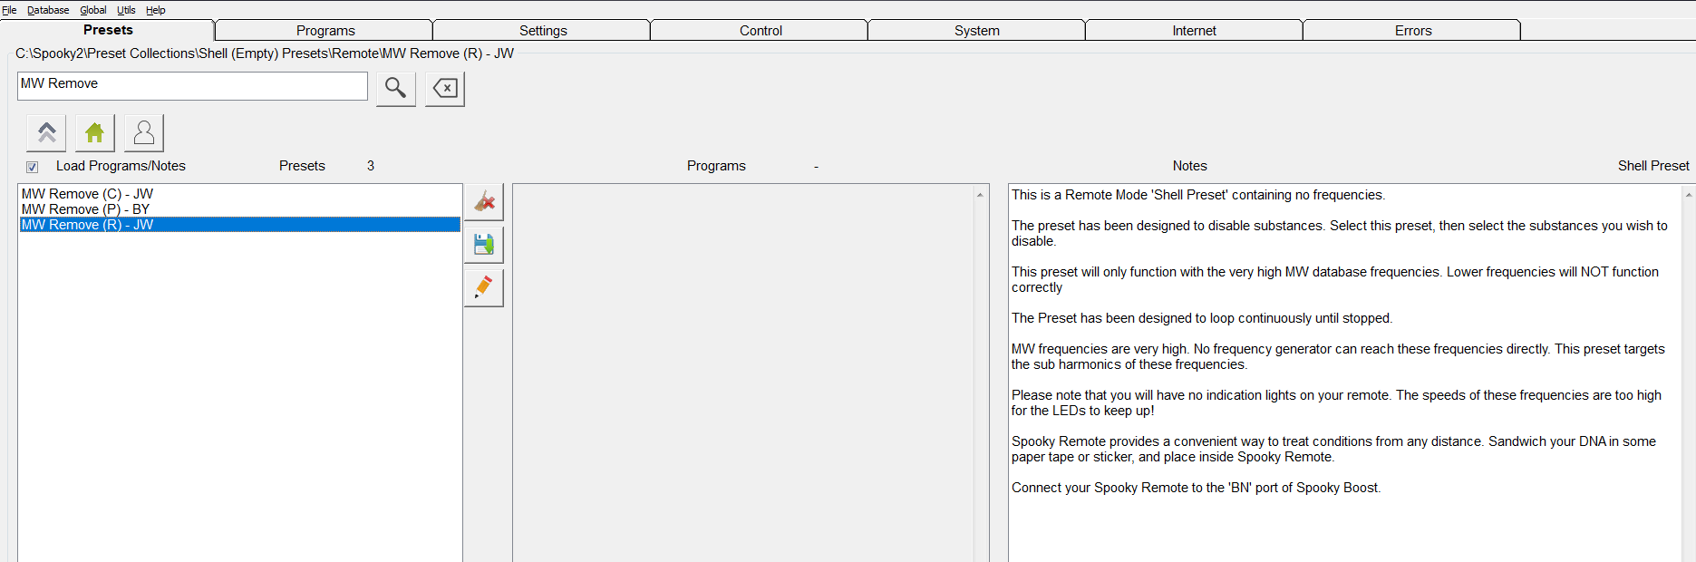Toggle the Load Programs/Notes checkbox
This screenshot has height=562, width=1696.
coord(33,167)
